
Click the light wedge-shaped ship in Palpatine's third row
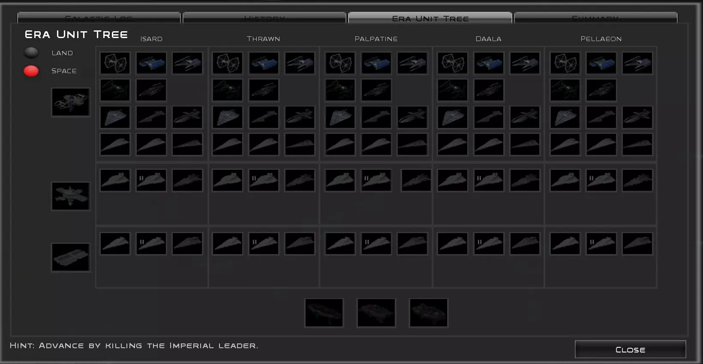click(340, 117)
